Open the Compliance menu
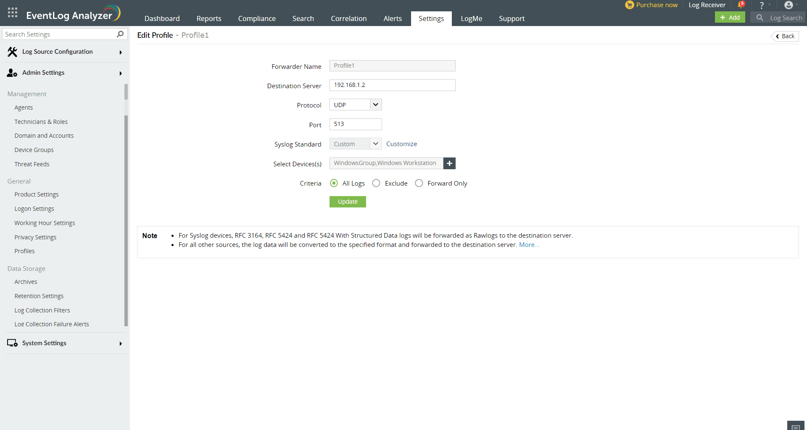This screenshot has height=430, width=807. pos(256,18)
